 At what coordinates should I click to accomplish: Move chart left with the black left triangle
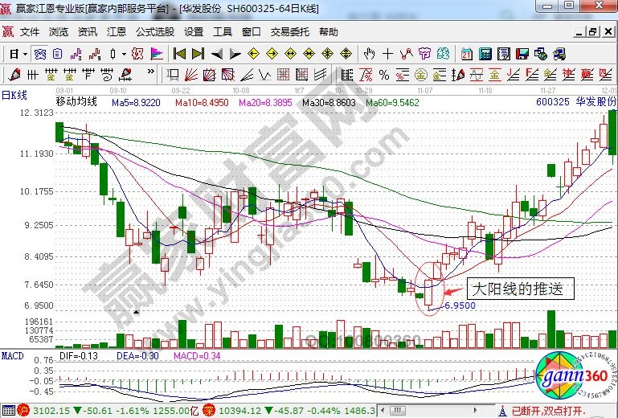[x=217, y=54]
